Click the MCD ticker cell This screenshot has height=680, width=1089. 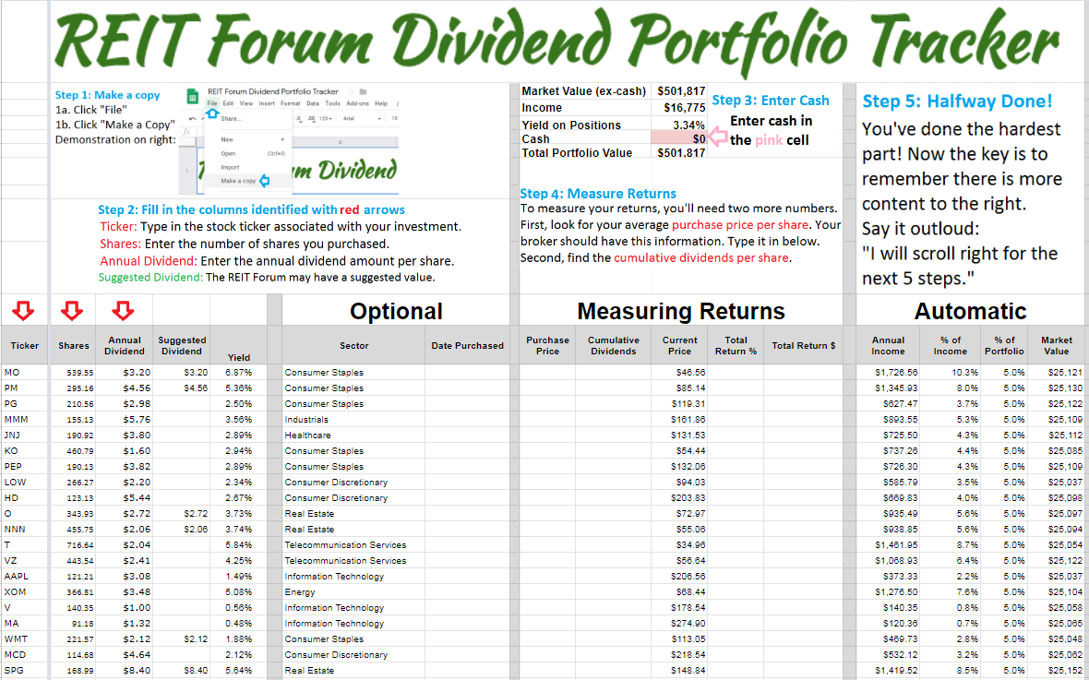24,655
